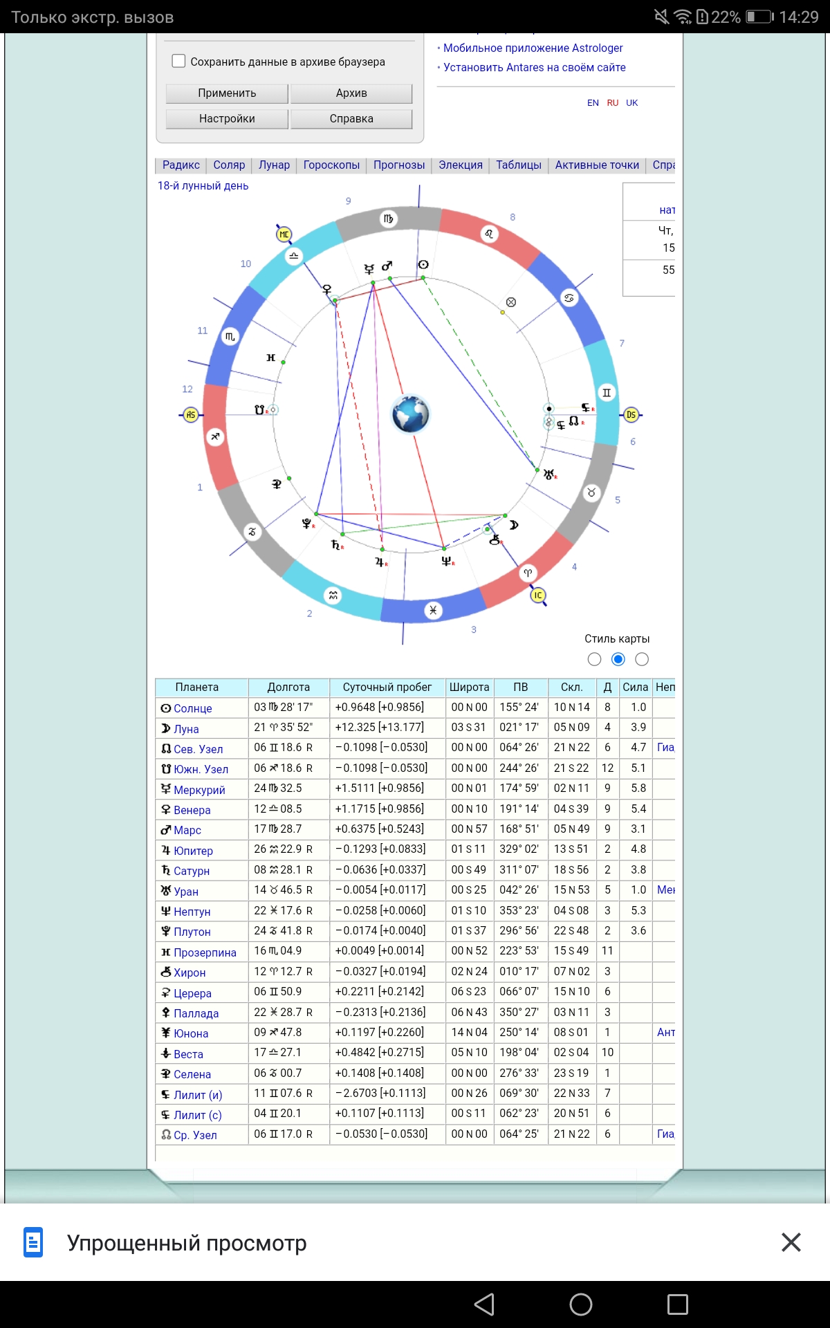Click the Mars glyph in the chart
The width and height of the screenshot is (830, 1328).
click(x=387, y=266)
